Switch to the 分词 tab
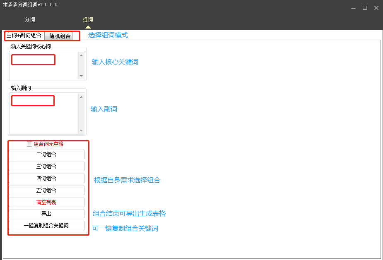 pyautogui.click(x=29, y=19)
